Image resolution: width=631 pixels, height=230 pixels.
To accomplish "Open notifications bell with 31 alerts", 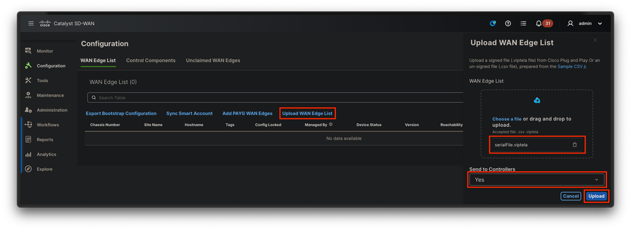I will (x=544, y=23).
